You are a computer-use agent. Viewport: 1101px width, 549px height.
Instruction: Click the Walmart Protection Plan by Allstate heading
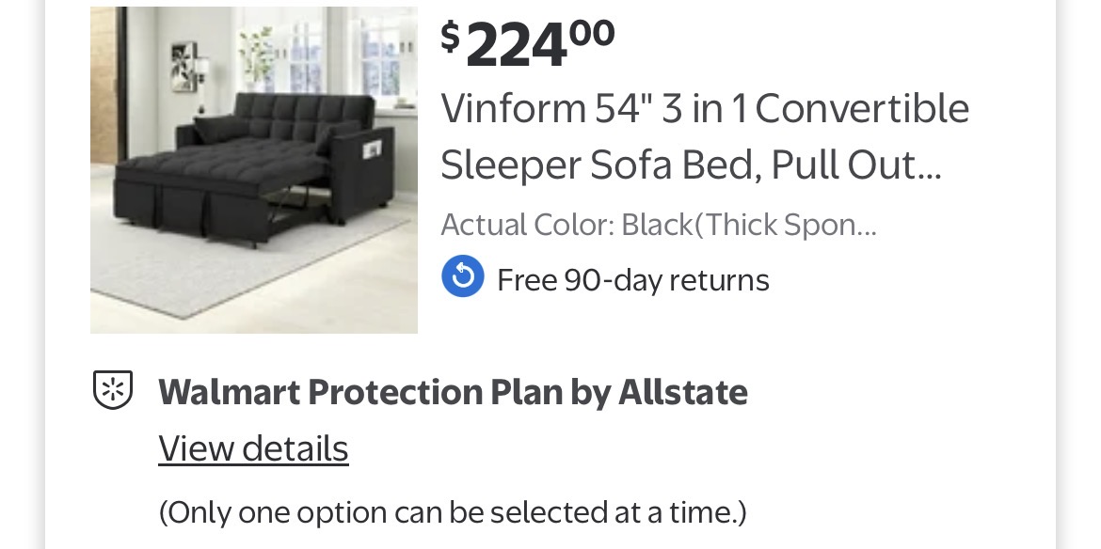pyautogui.click(x=453, y=392)
